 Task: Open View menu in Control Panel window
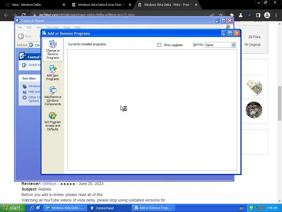coord(39,27)
